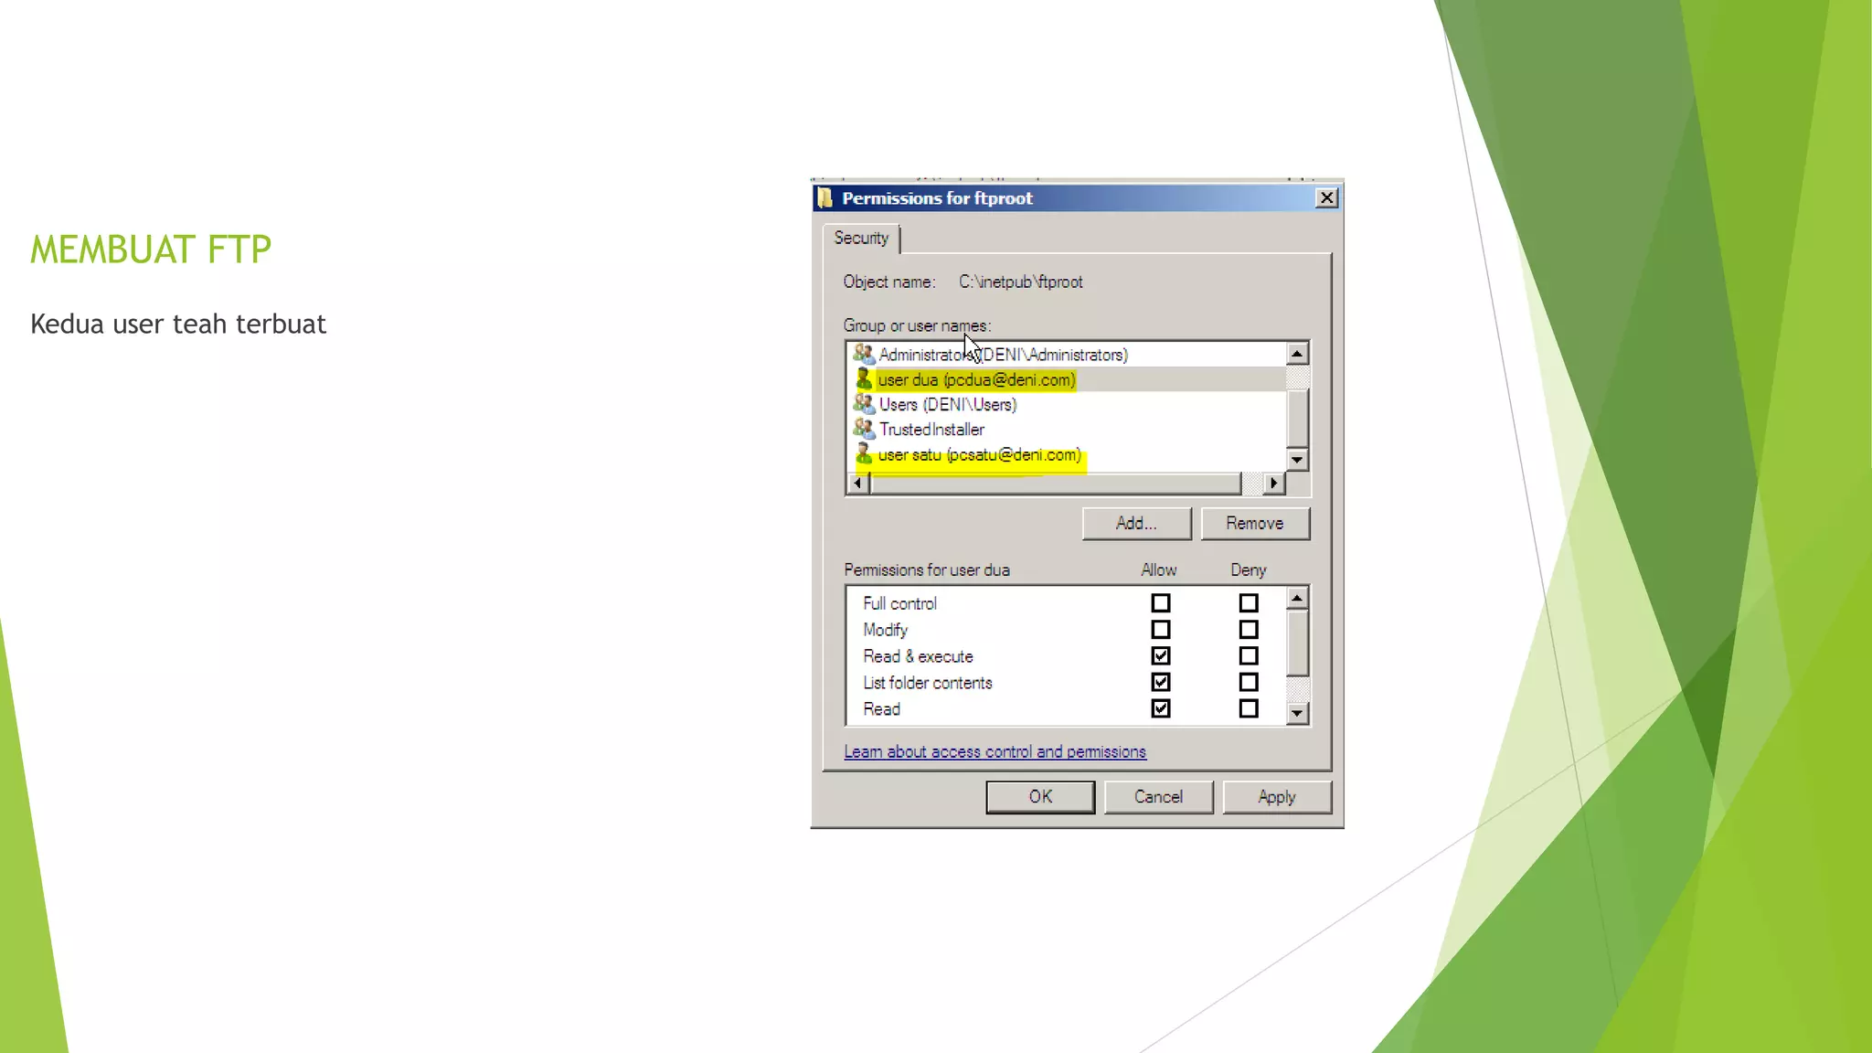Click the Users group icon
Viewport: 1872px width, 1053px height.
pos(863,404)
